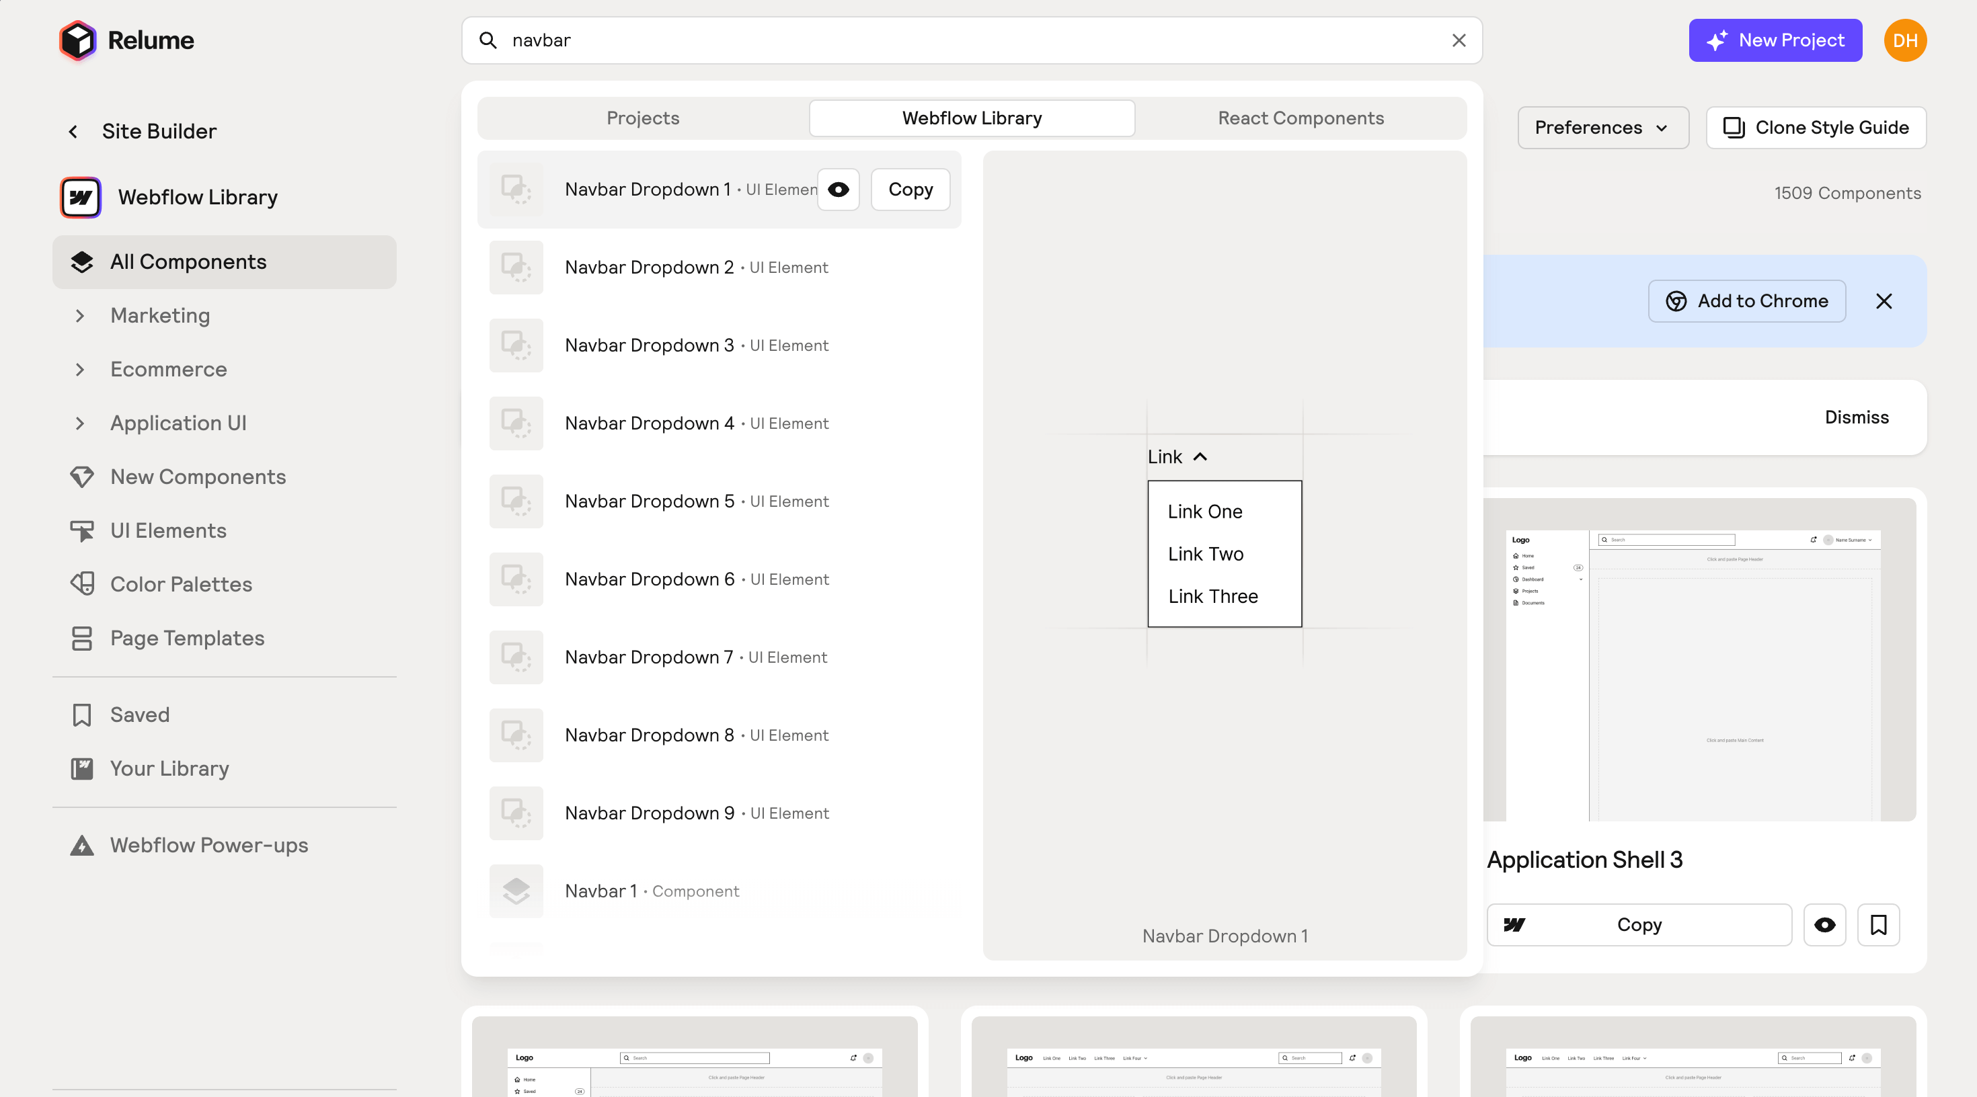Image resolution: width=1977 pixels, height=1097 pixels.
Task: Select Navbar Dropdown 5 result
Action: [719, 501]
